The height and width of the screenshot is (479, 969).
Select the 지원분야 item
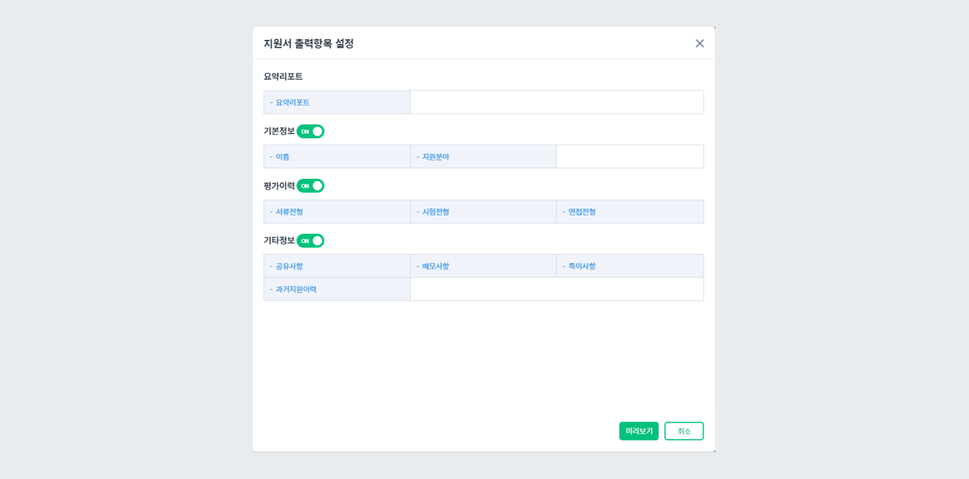(x=483, y=156)
